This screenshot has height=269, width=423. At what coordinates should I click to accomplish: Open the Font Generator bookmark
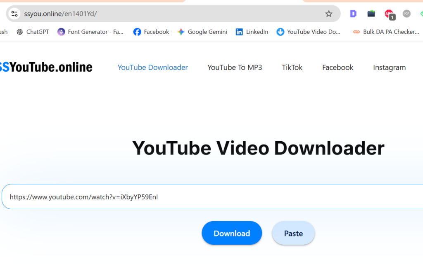(x=90, y=32)
